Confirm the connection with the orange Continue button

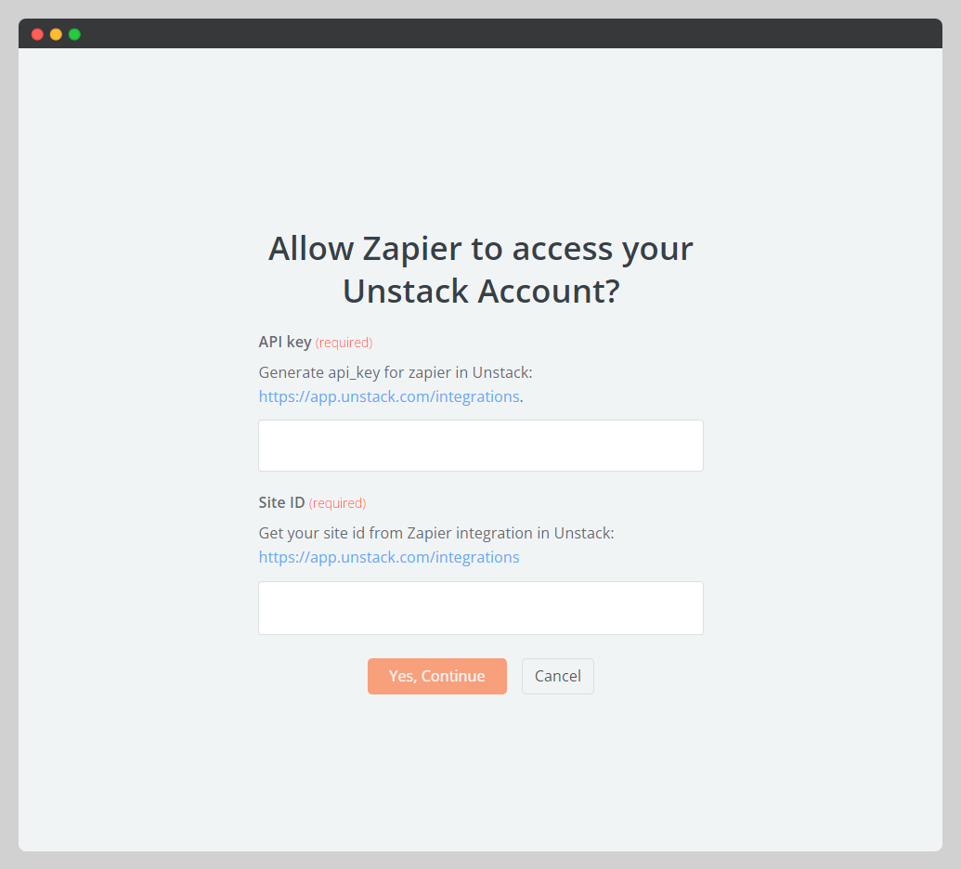pos(436,676)
